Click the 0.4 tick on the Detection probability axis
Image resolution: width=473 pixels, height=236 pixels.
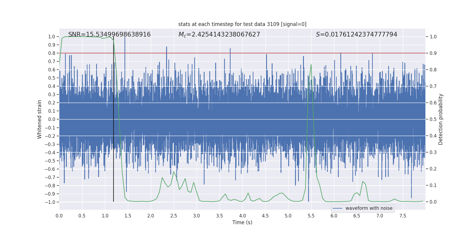(433, 136)
